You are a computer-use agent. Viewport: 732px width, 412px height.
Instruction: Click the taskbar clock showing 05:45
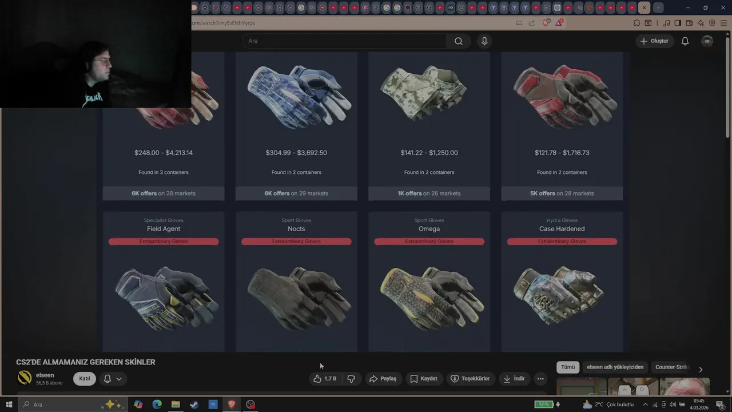click(x=699, y=405)
